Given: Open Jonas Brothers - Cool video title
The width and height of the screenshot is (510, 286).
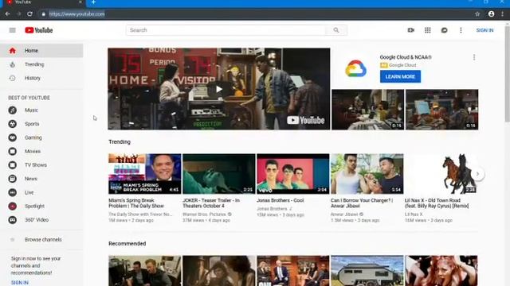Looking at the screenshot, I should coord(280,201).
